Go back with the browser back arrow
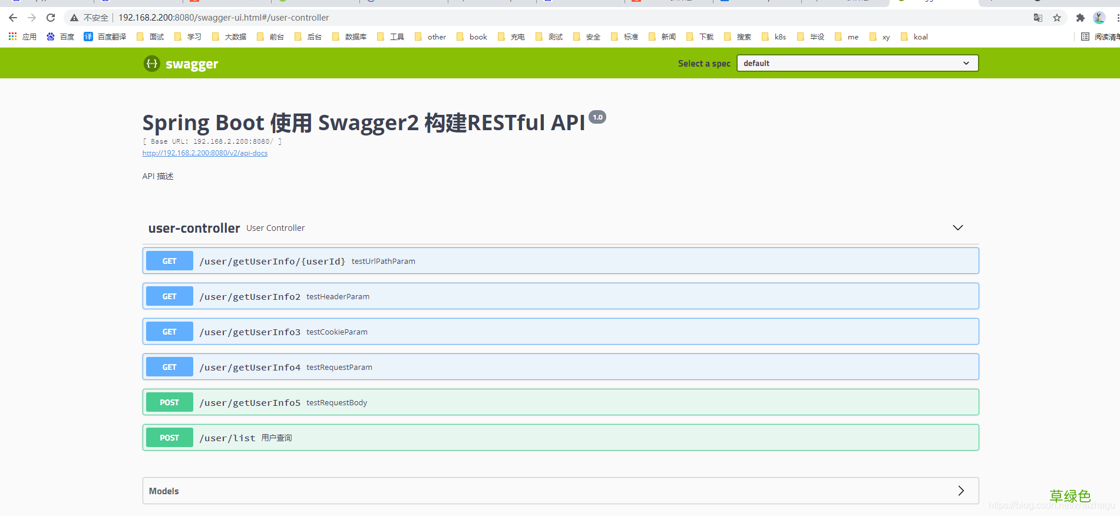Viewport: 1120px width, 516px height. pos(13,18)
